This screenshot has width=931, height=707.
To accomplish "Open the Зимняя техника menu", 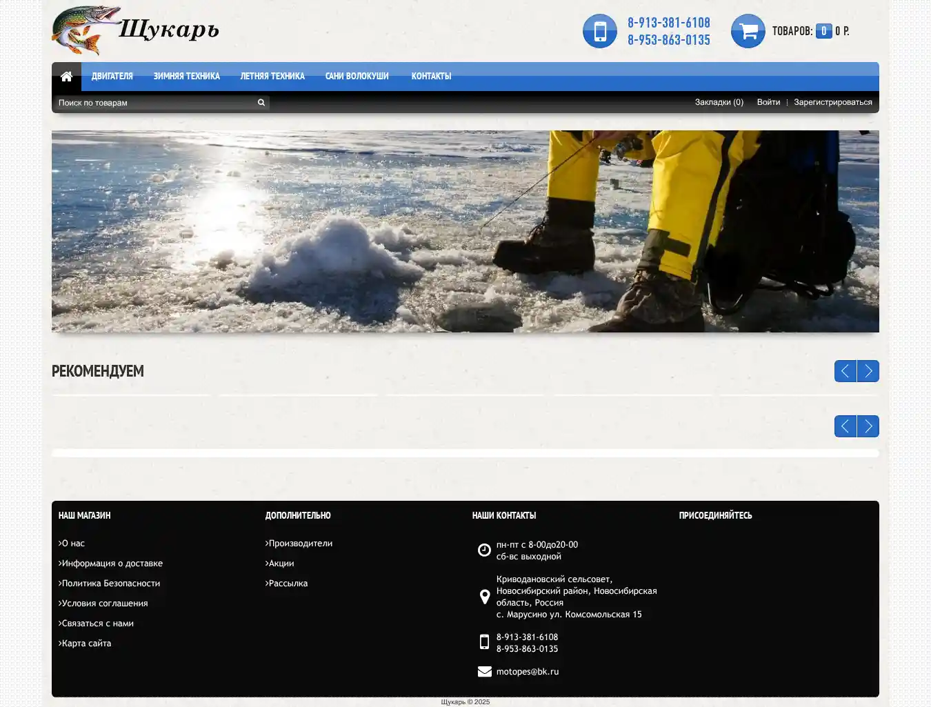I will pyautogui.click(x=186, y=77).
